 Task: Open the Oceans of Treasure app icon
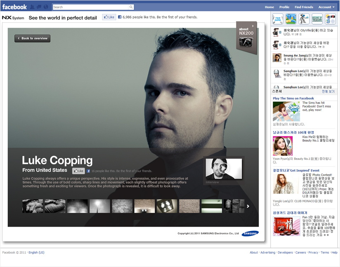[x=317, y=19]
